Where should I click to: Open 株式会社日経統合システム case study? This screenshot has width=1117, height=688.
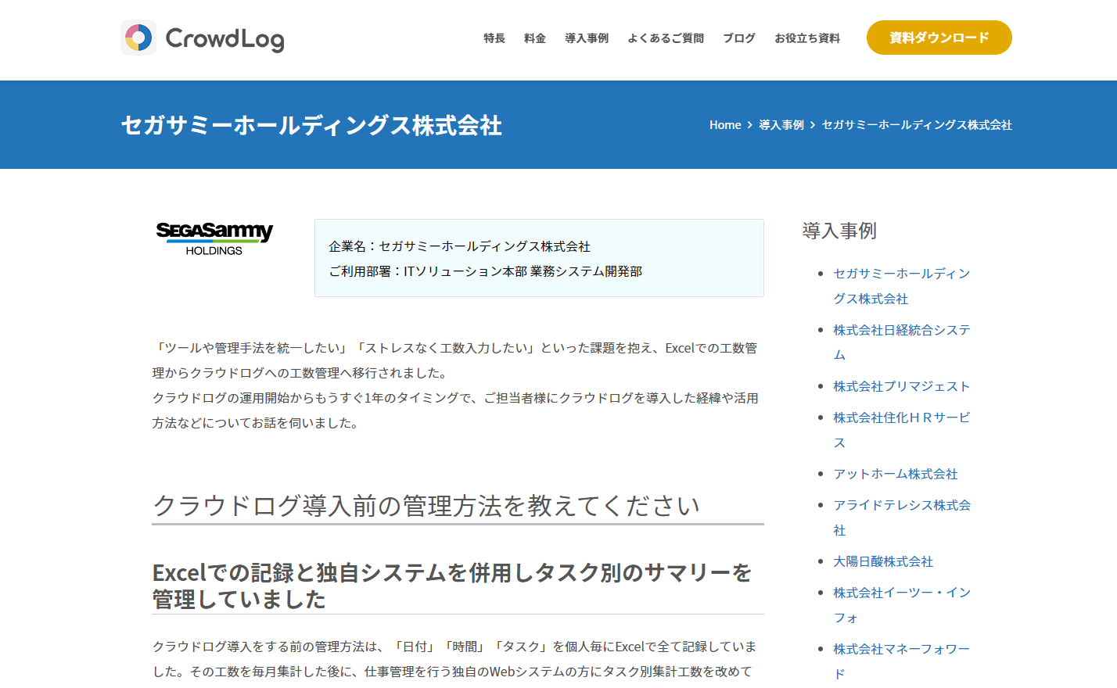pyautogui.click(x=901, y=330)
